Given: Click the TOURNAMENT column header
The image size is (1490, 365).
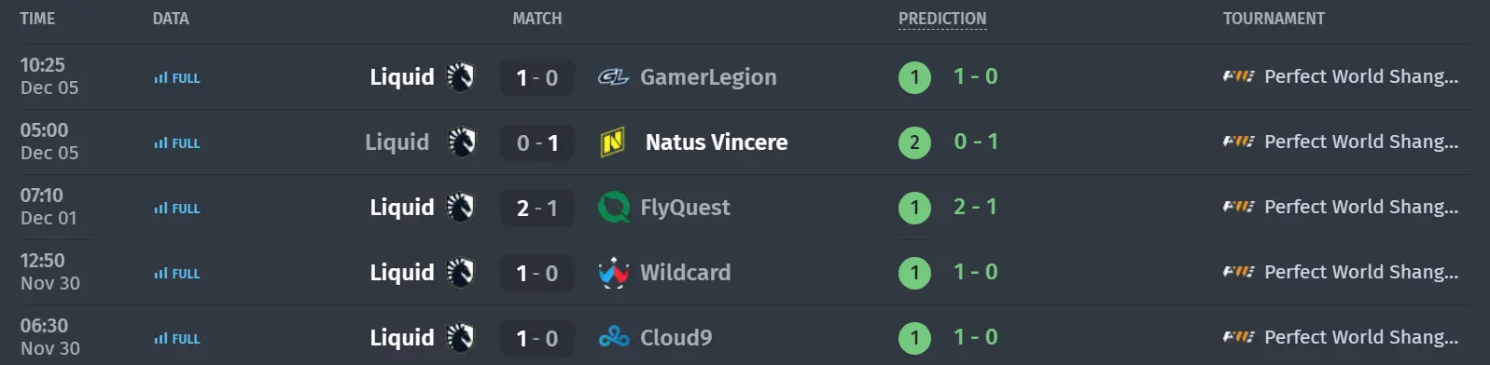Looking at the screenshot, I should [x=1274, y=19].
